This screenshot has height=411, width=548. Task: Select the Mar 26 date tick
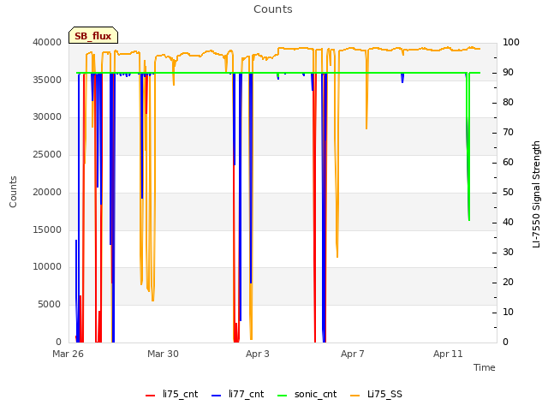click(68, 354)
